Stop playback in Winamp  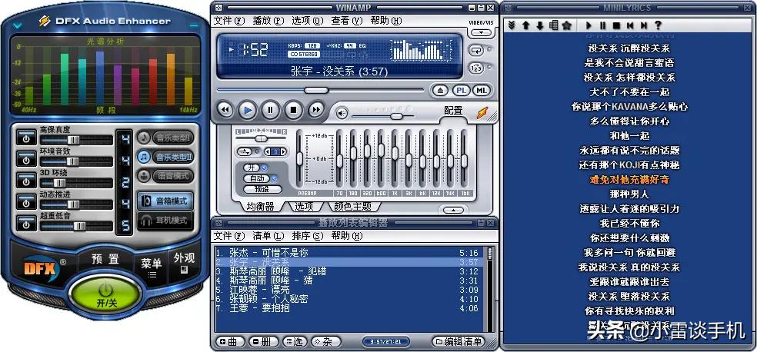[293, 110]
